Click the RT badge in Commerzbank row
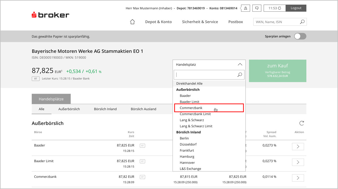Viewport: 338px width, 189px height. coord(142,177)
